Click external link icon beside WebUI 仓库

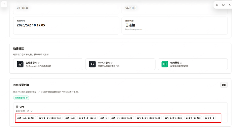112,63
